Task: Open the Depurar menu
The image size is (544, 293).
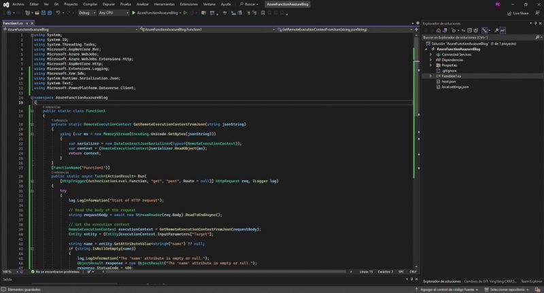Action: coord(108,4)
